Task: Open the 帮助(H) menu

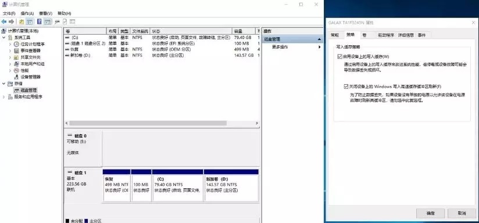Action: [x=64, y=13]
